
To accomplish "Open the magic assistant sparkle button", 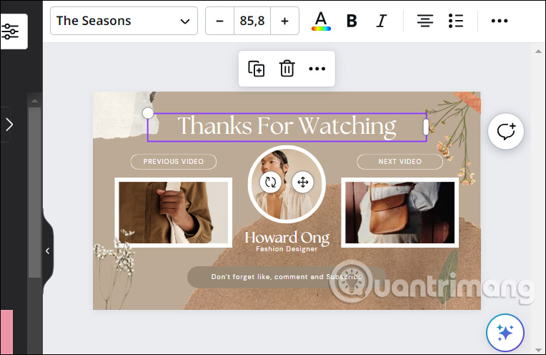I will tap(505, 333).
